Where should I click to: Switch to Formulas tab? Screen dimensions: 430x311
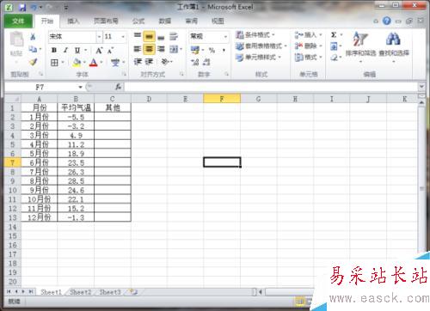click(x=138, y=21)
